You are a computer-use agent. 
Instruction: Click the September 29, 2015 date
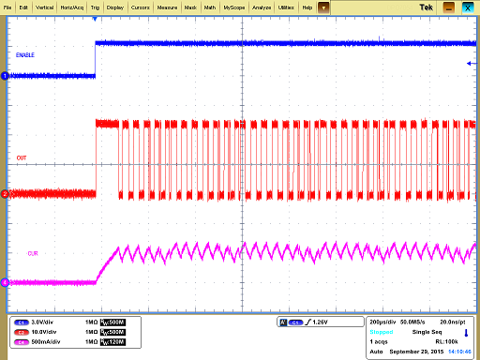tap(416, 352)
